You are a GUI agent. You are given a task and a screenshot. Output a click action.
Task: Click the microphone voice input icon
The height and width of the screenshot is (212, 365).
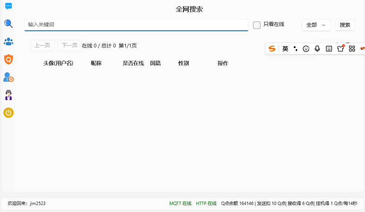[317, 49]
